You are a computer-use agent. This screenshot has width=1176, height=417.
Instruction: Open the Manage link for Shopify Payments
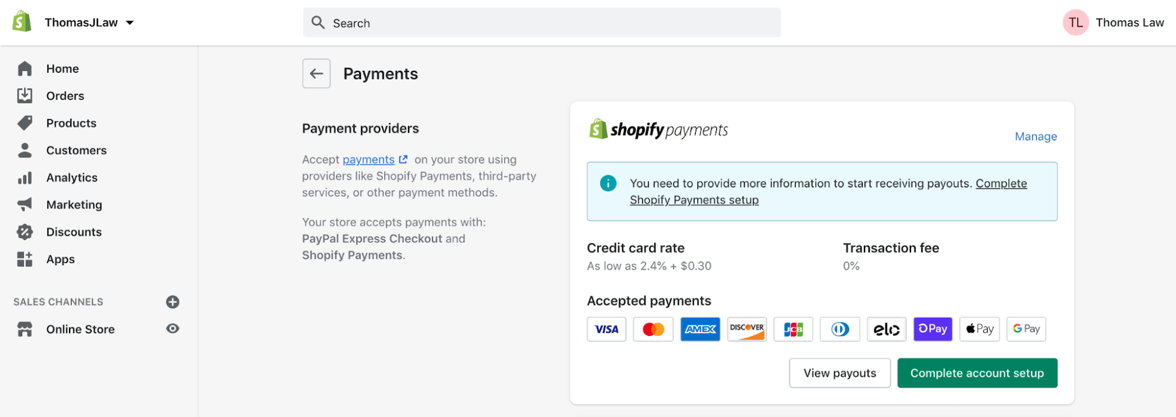click(1035, 136)
